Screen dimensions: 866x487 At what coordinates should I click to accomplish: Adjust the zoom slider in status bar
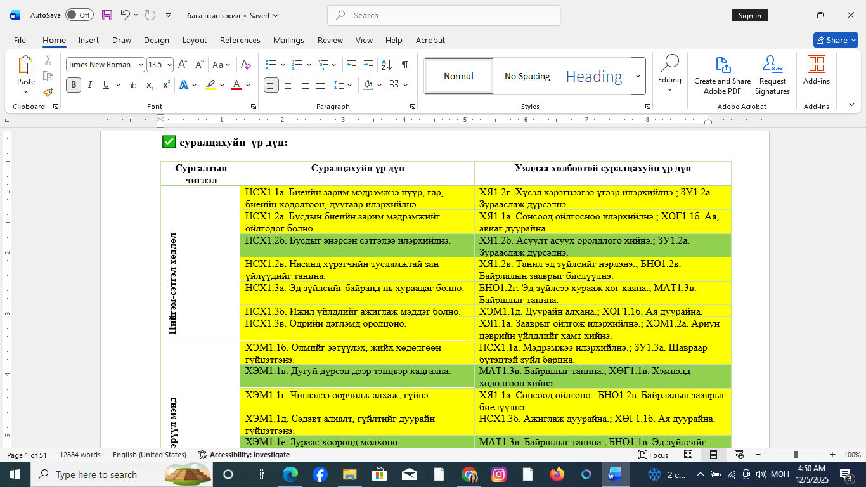tap(796, 455)
